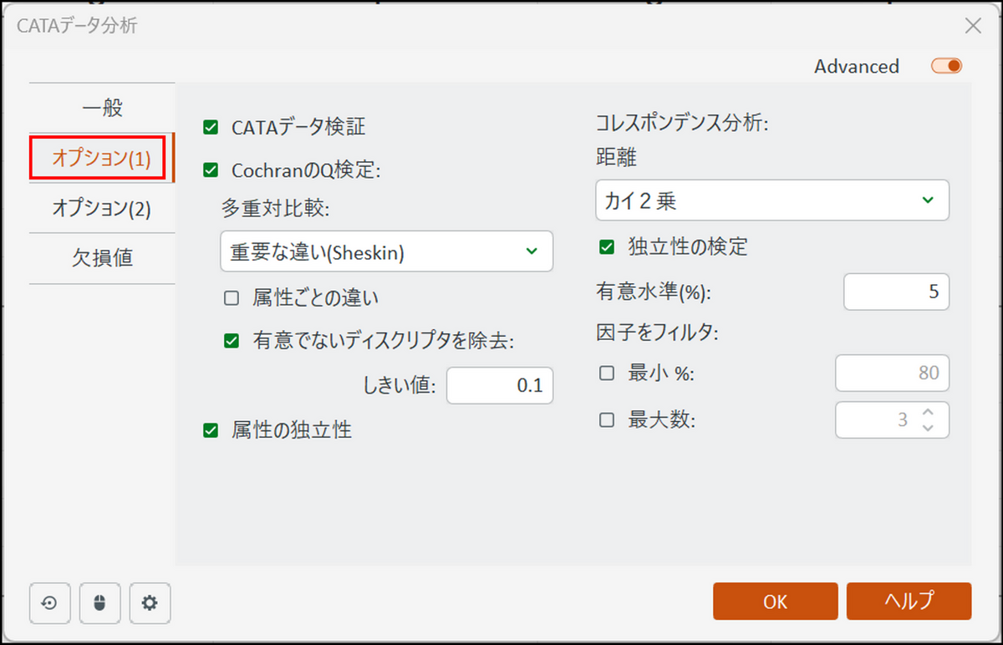Uncheck 有意でないディスクリプタを除去 option
This screenshot has height=645, width=1003.
(x=232, y=341)
